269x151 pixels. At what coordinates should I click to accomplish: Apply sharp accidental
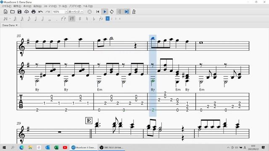(x=80, y=18)
